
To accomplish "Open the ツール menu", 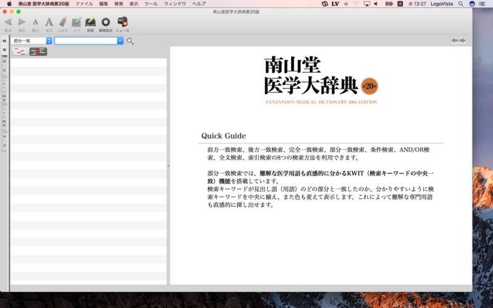I will point(151,4).
